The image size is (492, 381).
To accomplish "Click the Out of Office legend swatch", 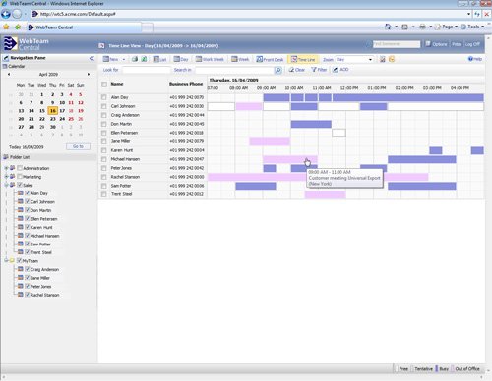I will pos(453,369).
